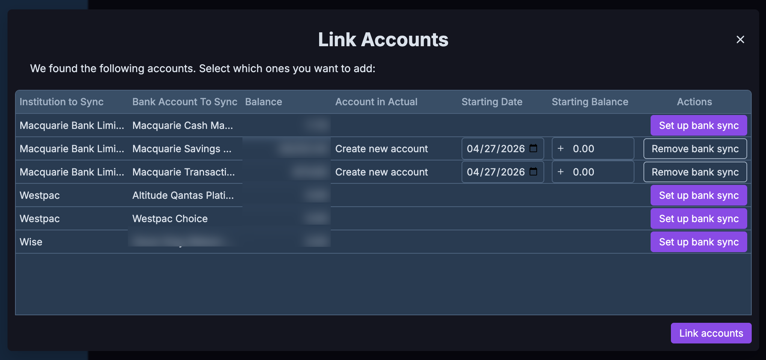Click the Link accounts button
The height and width of the screenshot is (360, 766).
[711, 333]
